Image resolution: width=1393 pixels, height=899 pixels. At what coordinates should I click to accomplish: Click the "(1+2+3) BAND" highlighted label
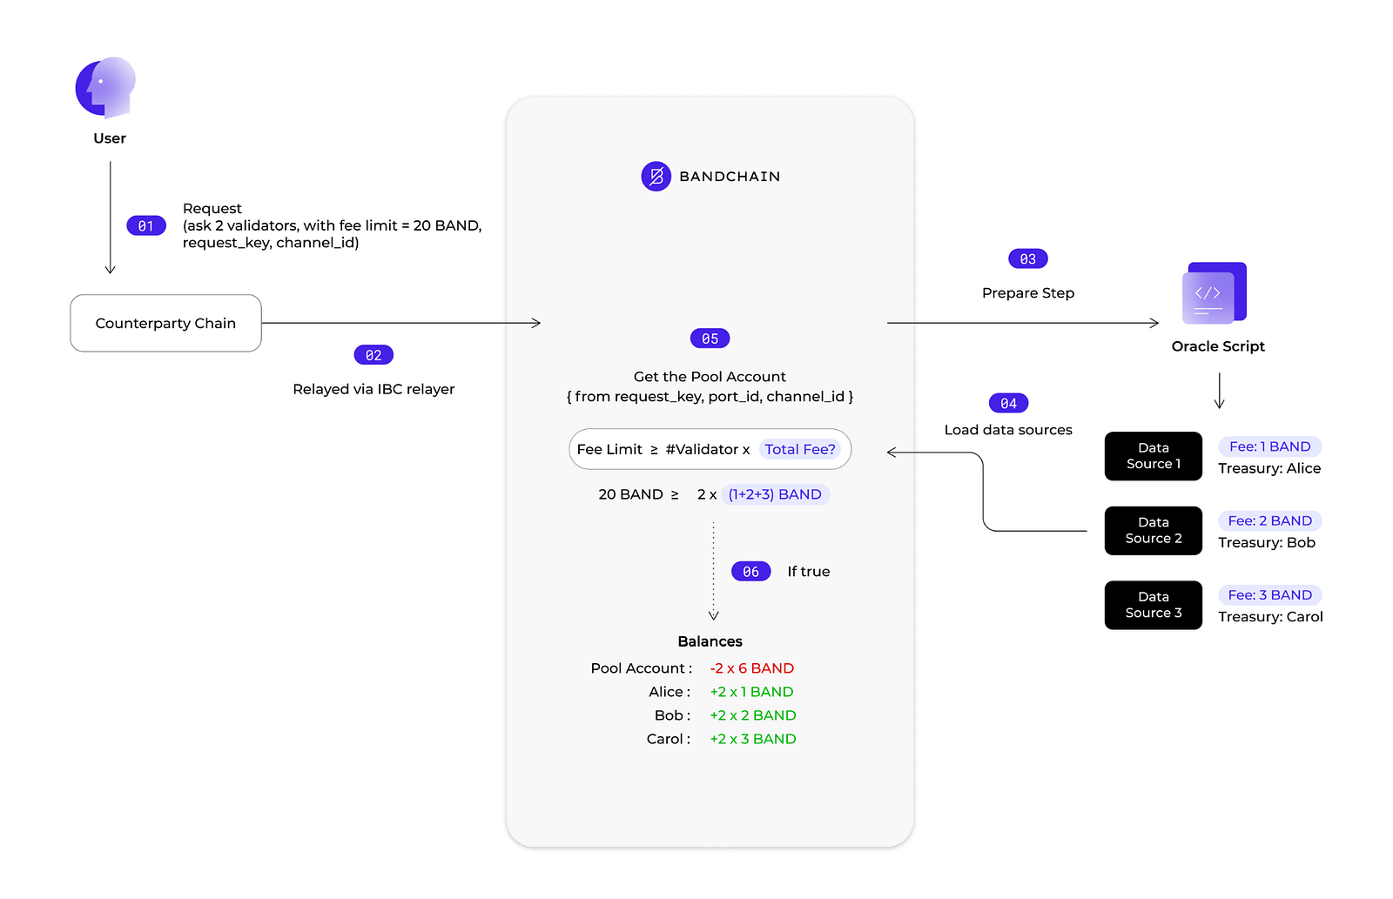[x=775, y=494]
